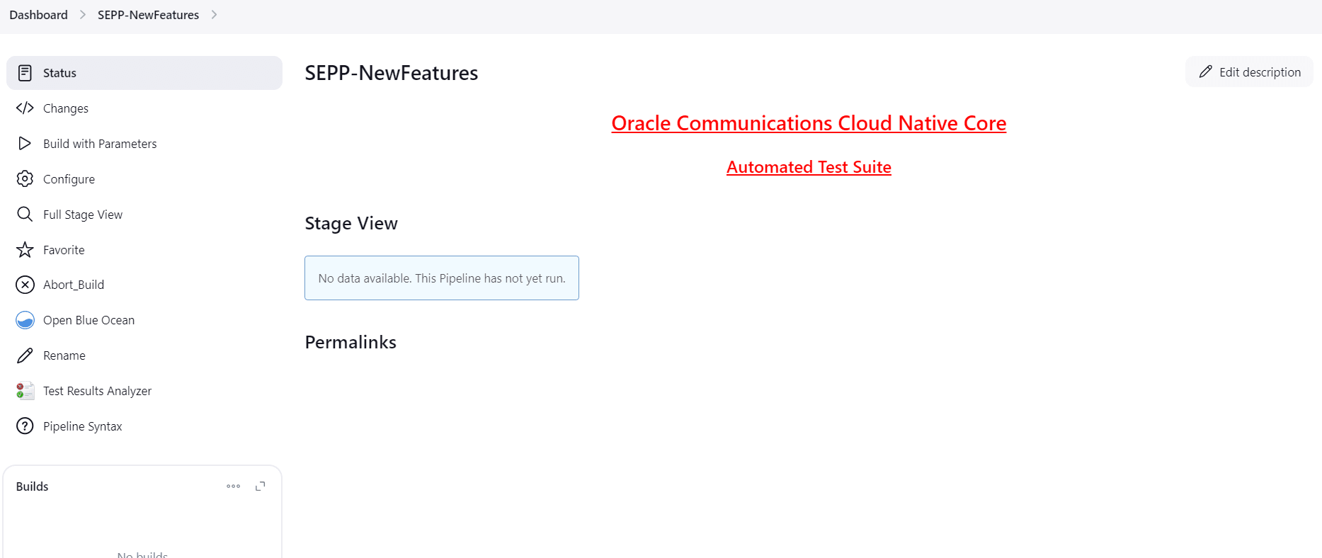Go to Full Stage View
Image resolution: width=1322 pixels, height=558 pixels.
point(144,215)
